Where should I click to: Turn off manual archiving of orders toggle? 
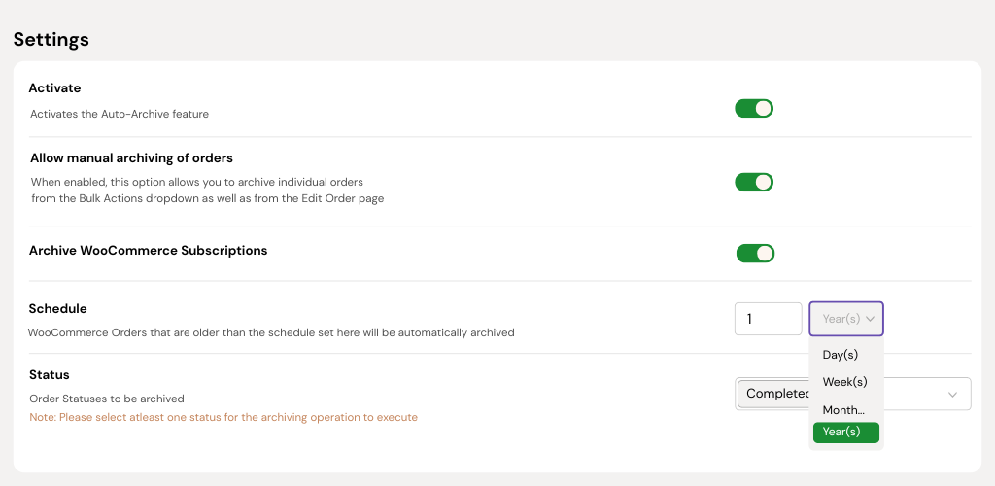[753, 182]
